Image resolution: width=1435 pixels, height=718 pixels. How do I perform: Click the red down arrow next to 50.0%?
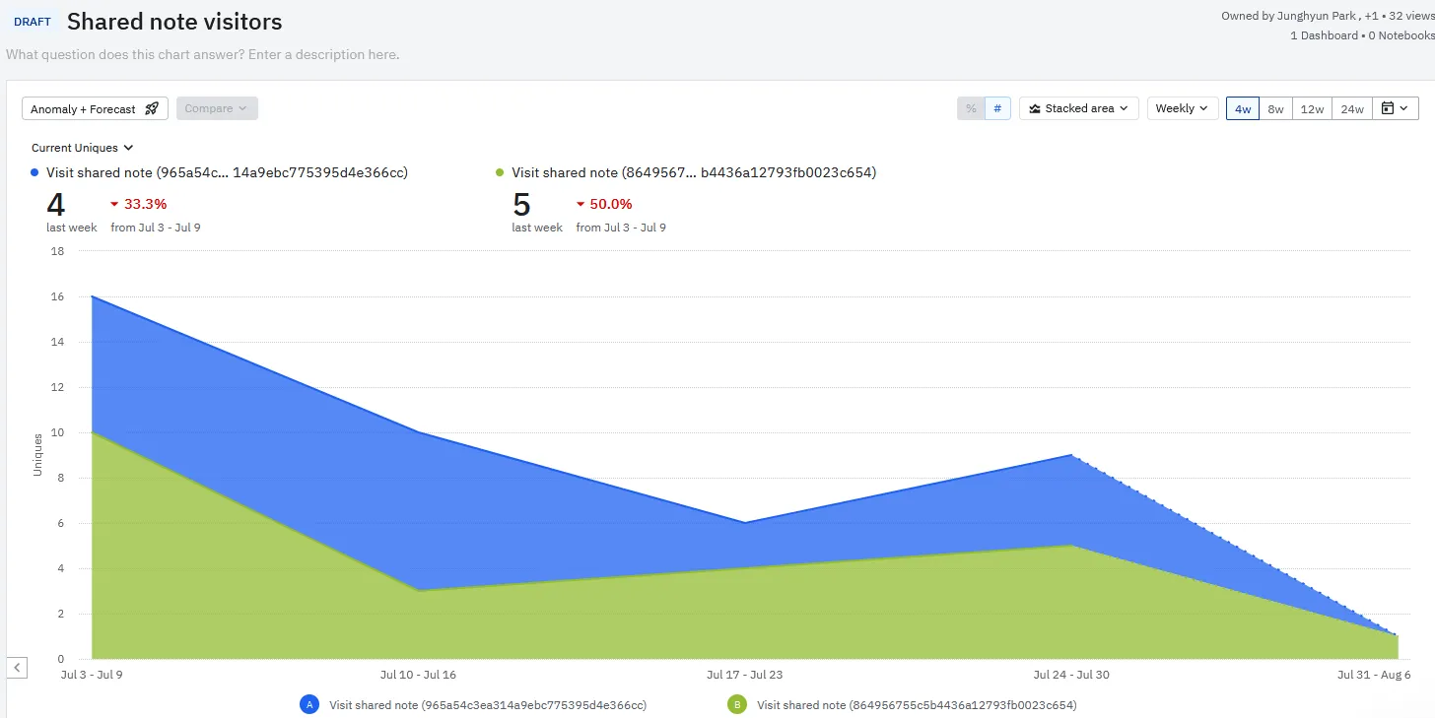[x=580, y=205]
